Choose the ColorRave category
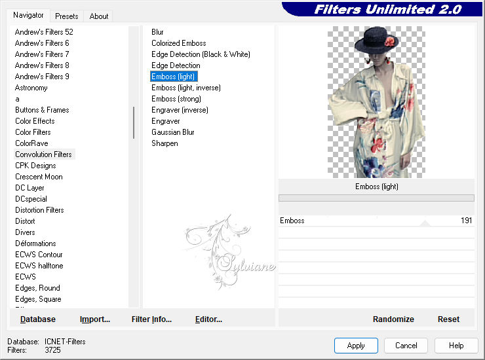Screen dimensions: 485x360 coord(32,143)
